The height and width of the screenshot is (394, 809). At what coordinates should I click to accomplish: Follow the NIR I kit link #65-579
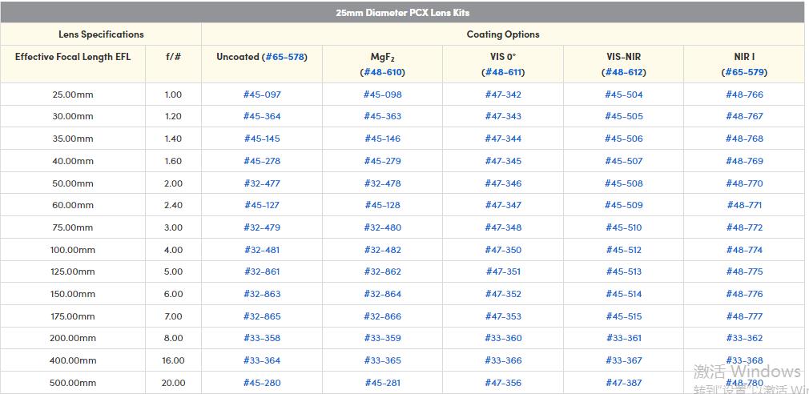(x=744, y=72)
